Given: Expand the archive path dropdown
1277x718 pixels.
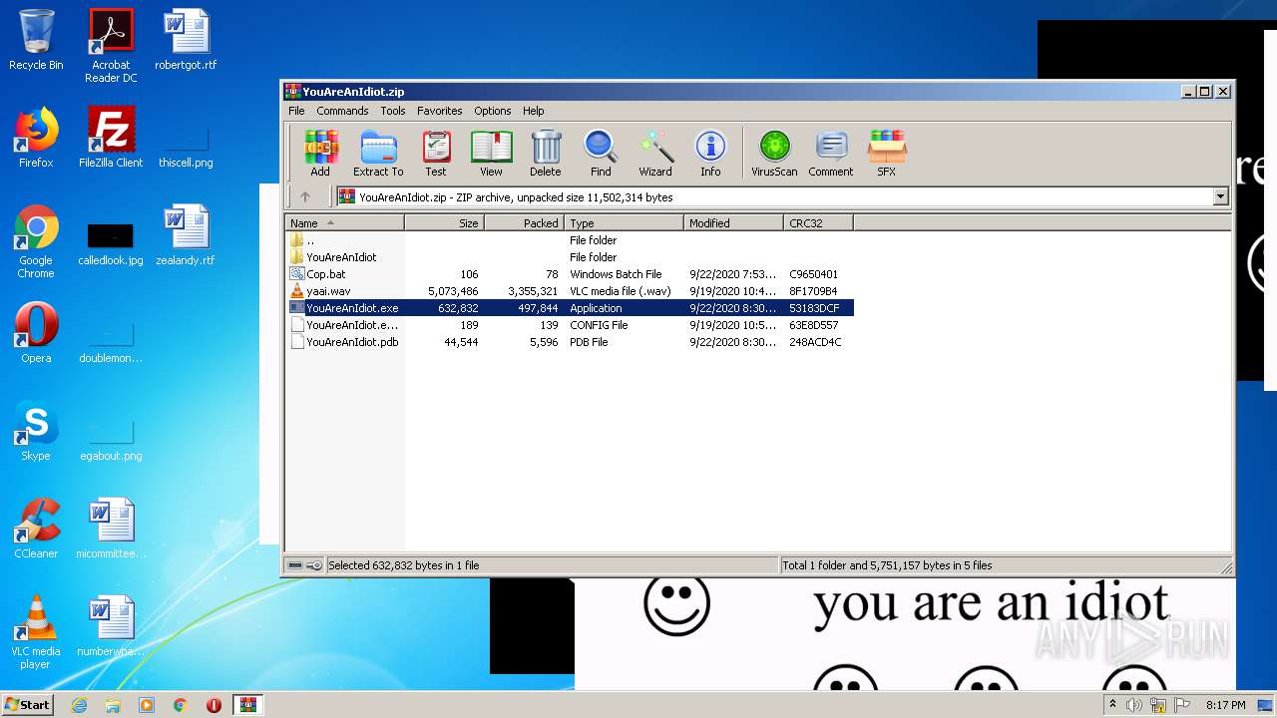Looking at the screenshot, I should click(1220, 196).
